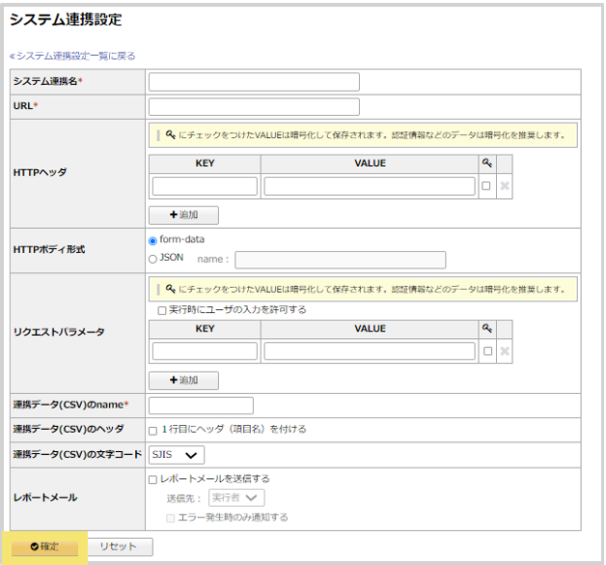
Task: Select the form-data radio button
Action: (x=153, y=240)
